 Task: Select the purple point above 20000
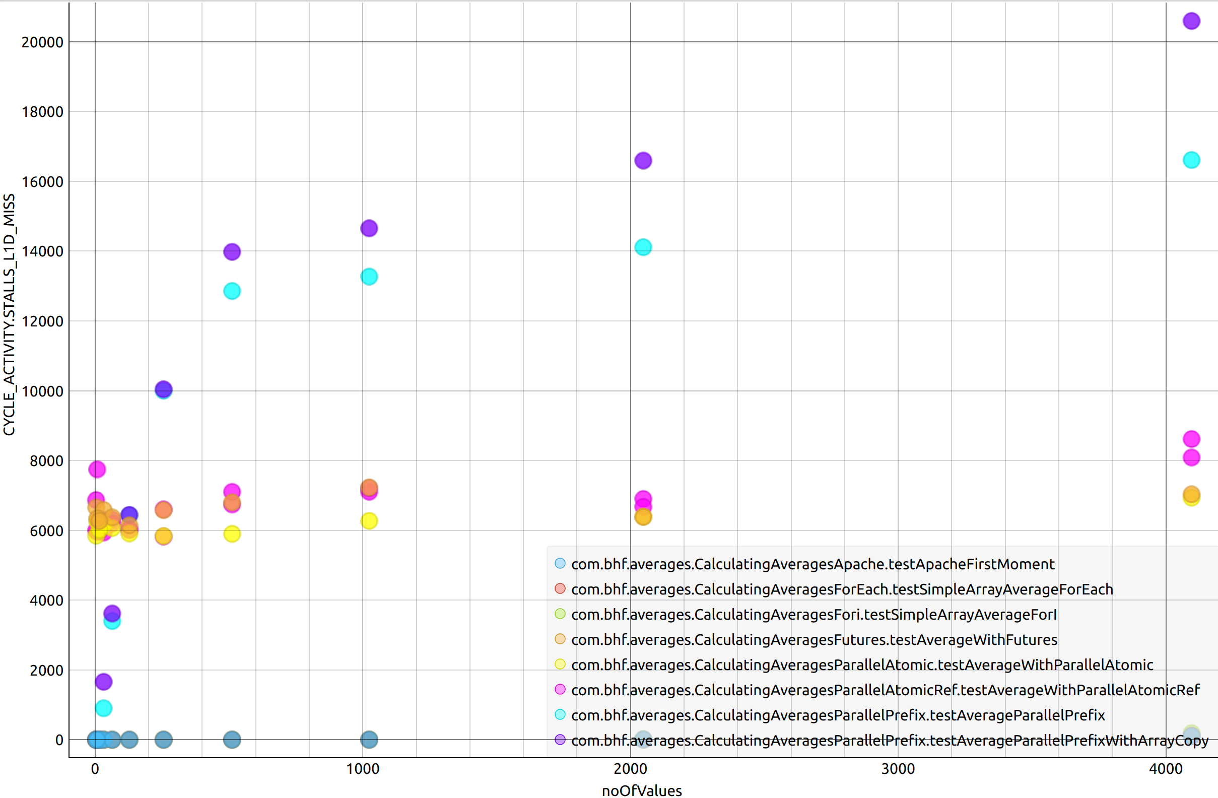[x=1191, y=21]
